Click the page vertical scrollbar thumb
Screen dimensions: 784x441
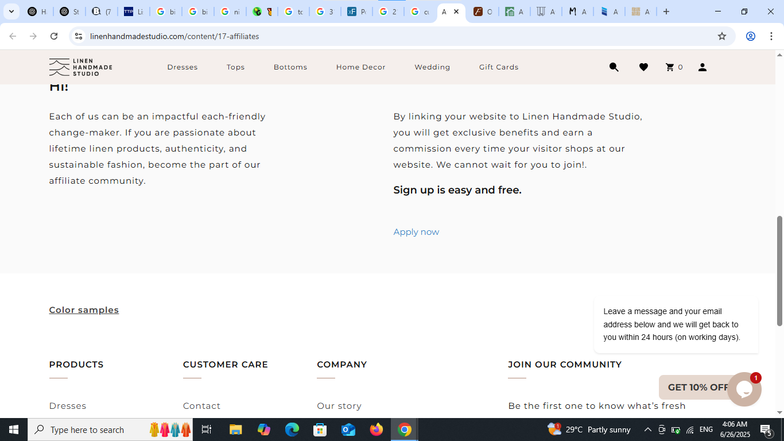779,271
